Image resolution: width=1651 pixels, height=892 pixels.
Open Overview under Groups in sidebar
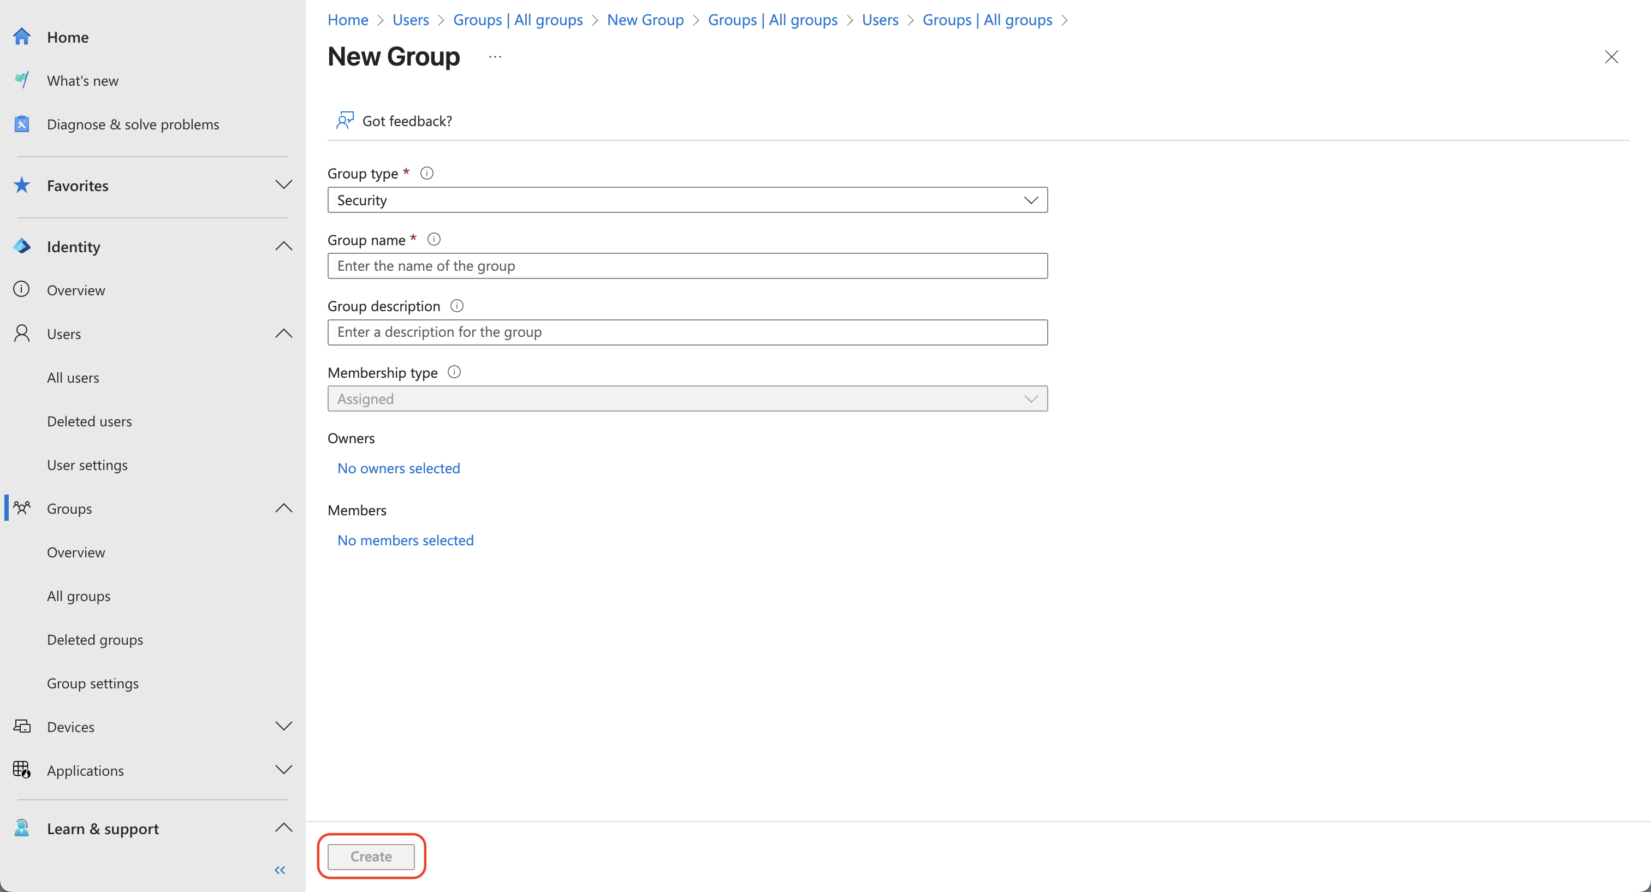tap(76, 552)
